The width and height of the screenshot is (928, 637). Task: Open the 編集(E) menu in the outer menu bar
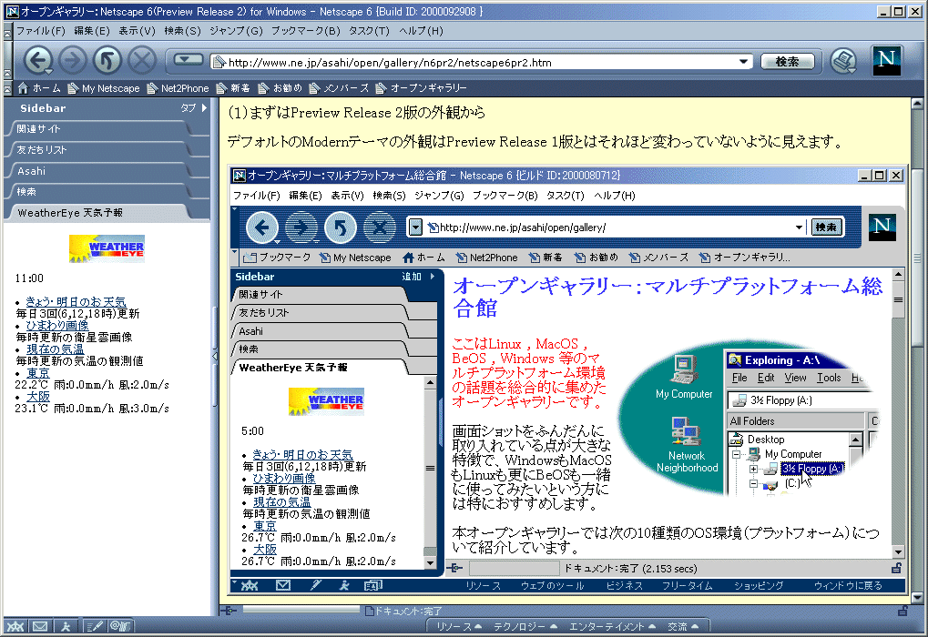click(92, 31)
